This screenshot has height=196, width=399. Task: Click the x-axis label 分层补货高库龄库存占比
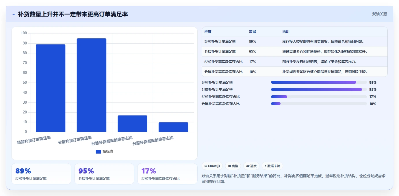pos(153,140)
